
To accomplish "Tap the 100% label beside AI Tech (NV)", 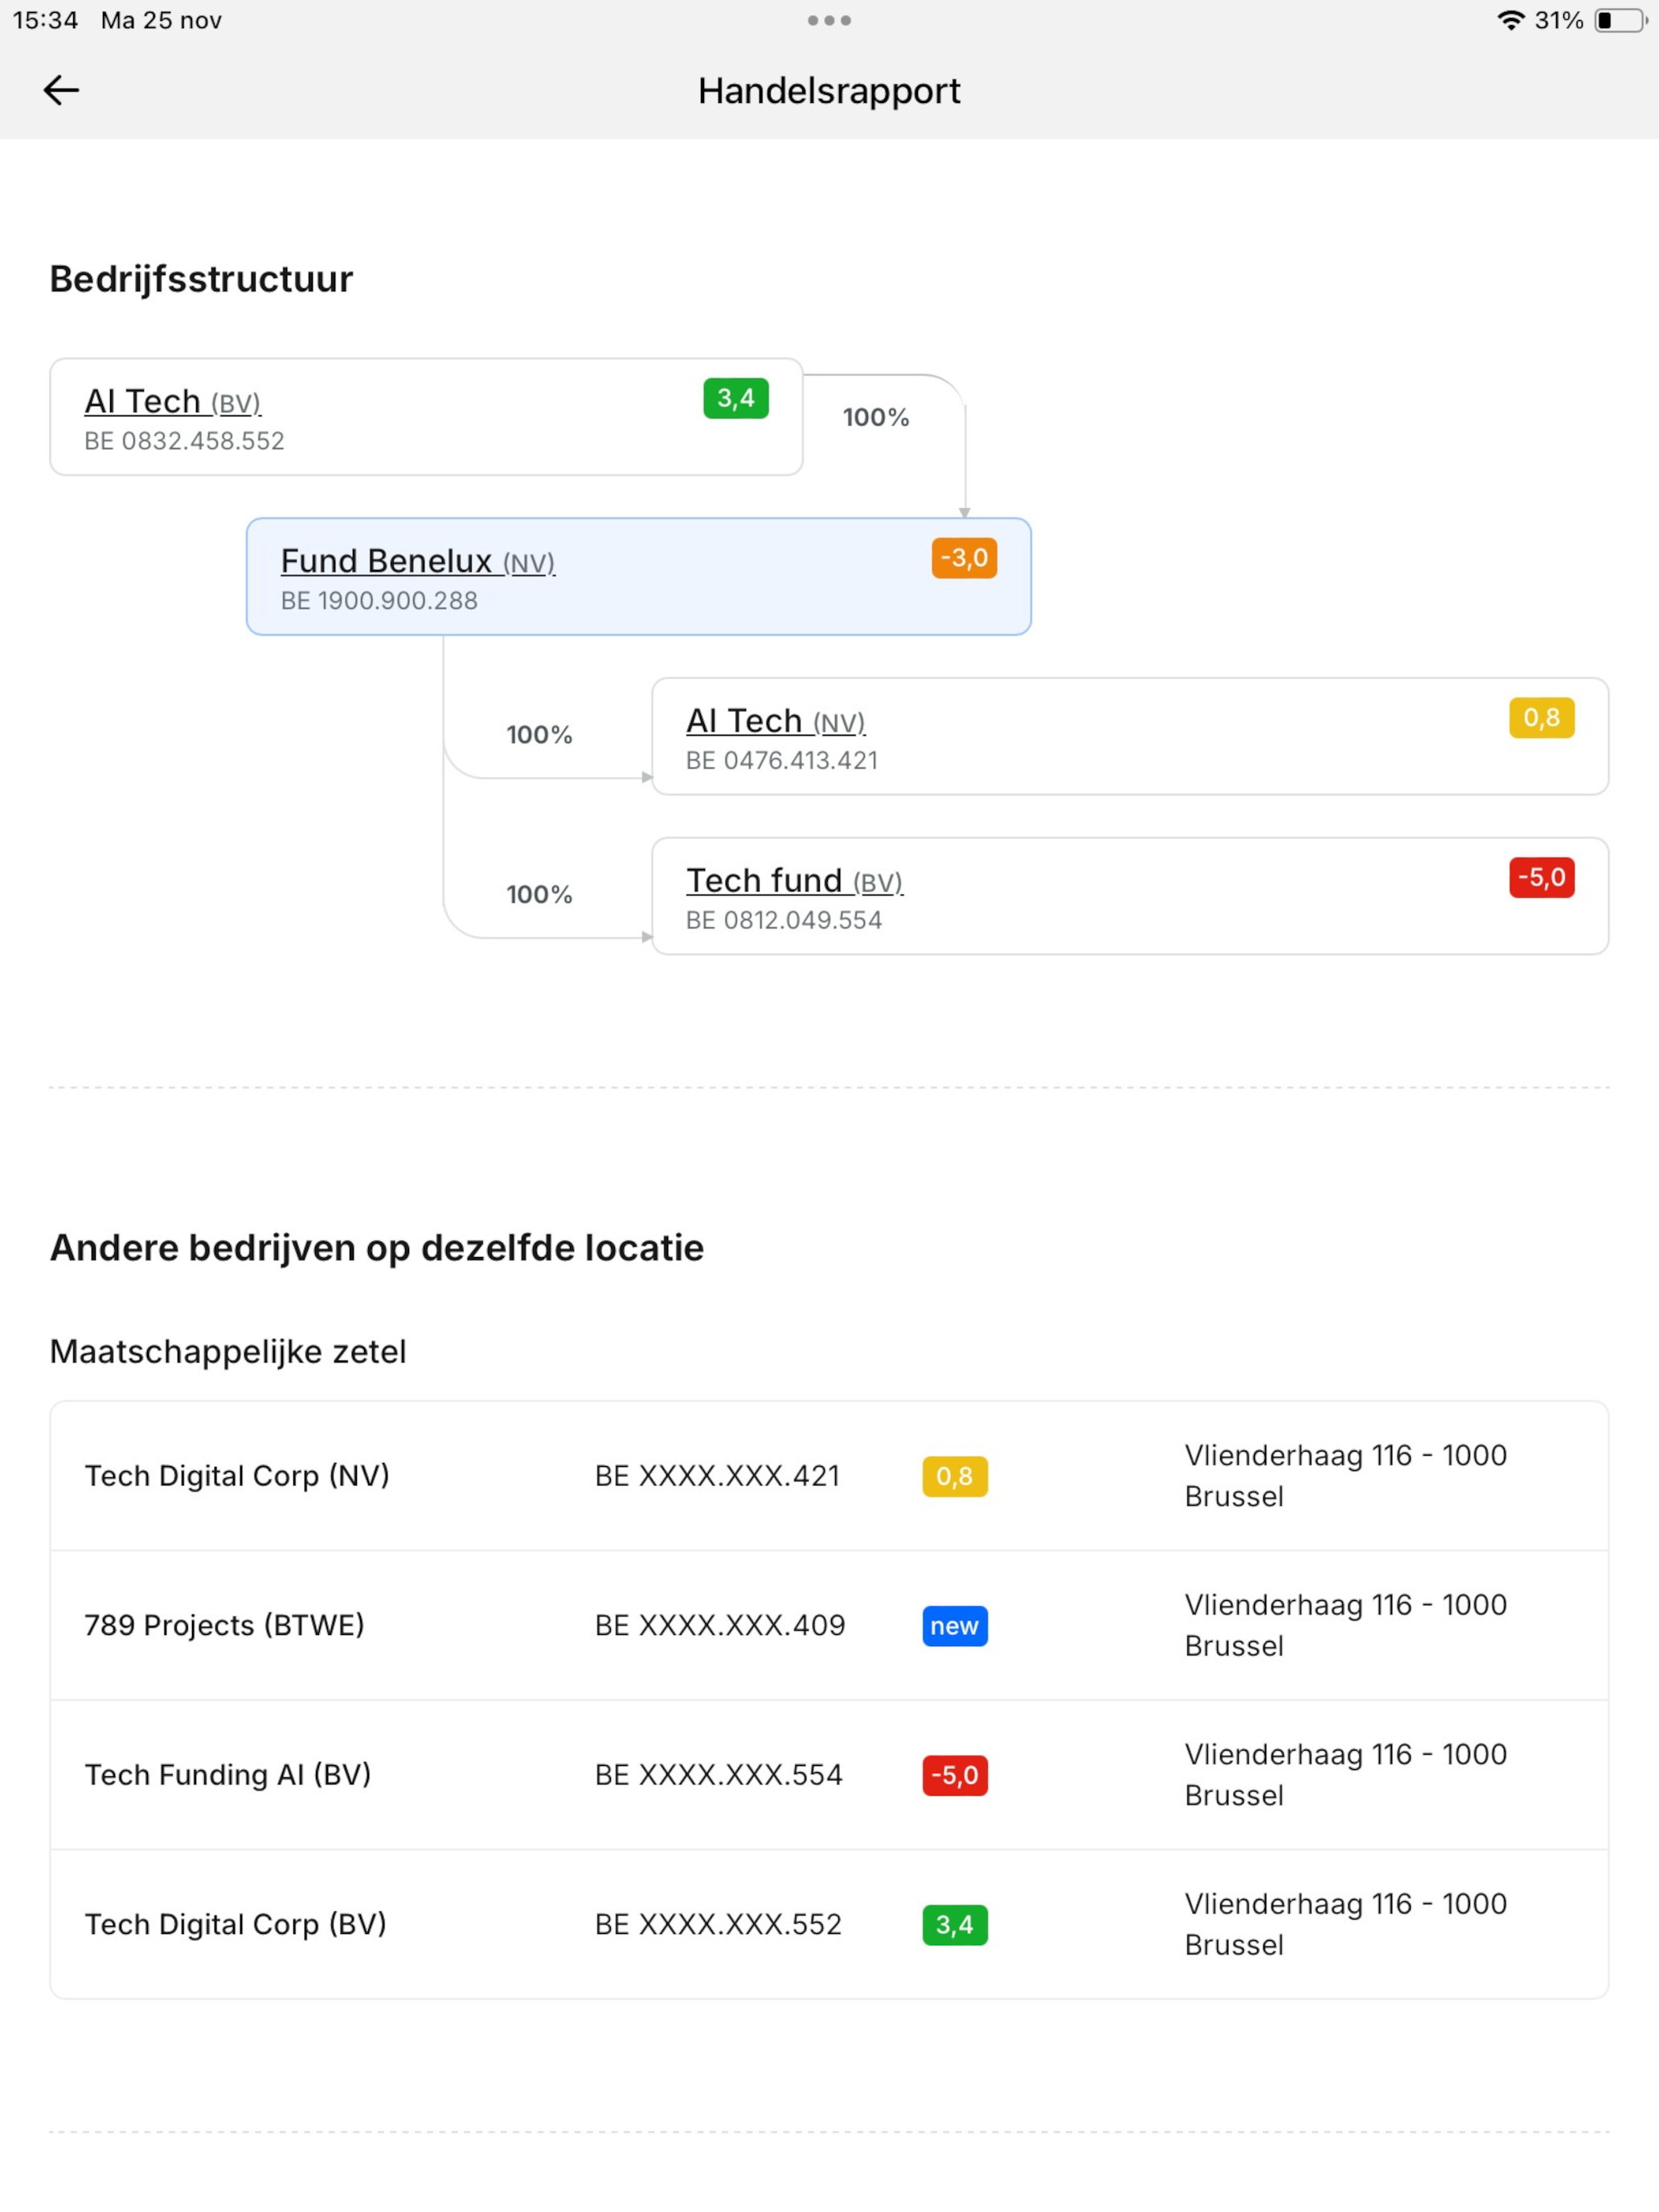I will click(539, 735).
